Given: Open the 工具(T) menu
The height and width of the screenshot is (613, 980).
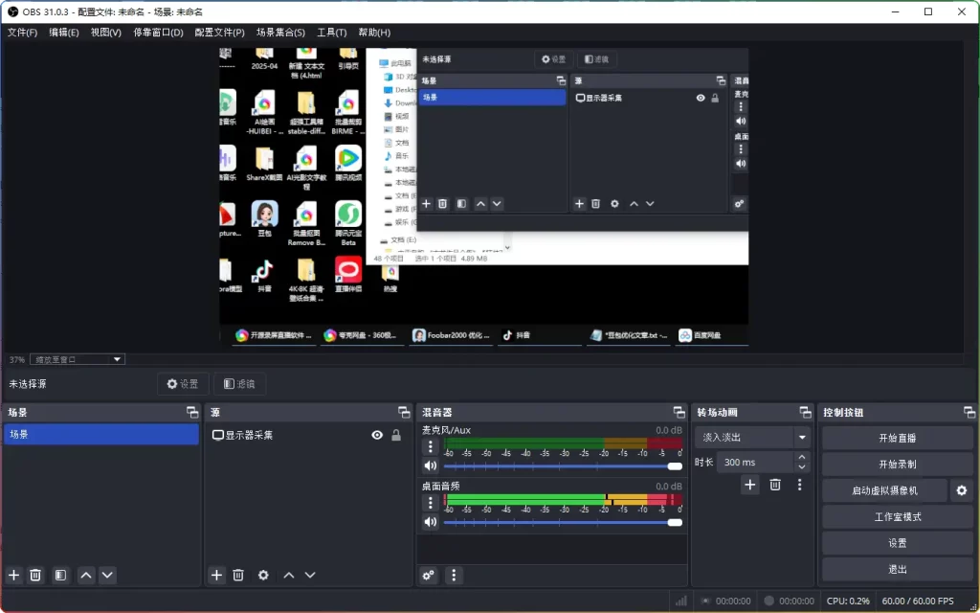Looking at the screenshot, I should pos(331,32).
